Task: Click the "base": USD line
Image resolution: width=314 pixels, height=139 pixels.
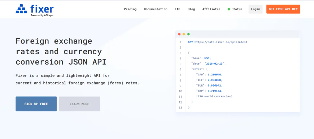Action: 201,59
